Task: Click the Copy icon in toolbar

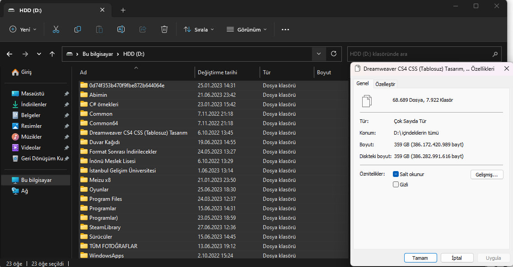Action: pyautogui.click(x=78, y=29)
